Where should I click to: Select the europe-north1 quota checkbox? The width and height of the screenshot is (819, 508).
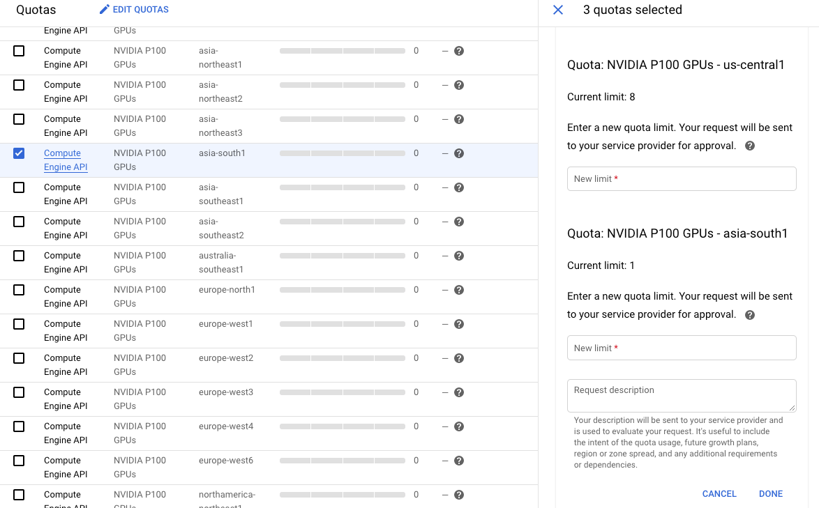[19, 290]
